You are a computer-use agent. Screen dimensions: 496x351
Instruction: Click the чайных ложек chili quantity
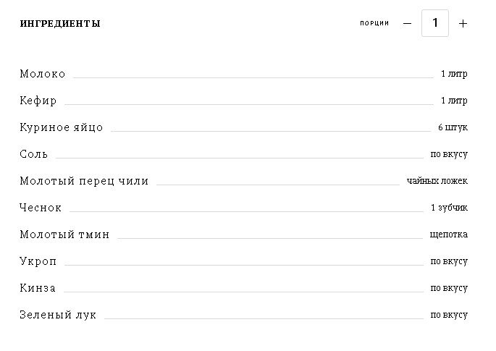[437, 181]
